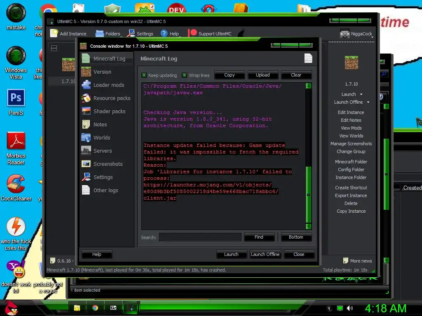This screenshot has width=422, height=316.
Task: Click the log scrollbar down arrow
Action: pyautogui.click(x=308, y=226)
